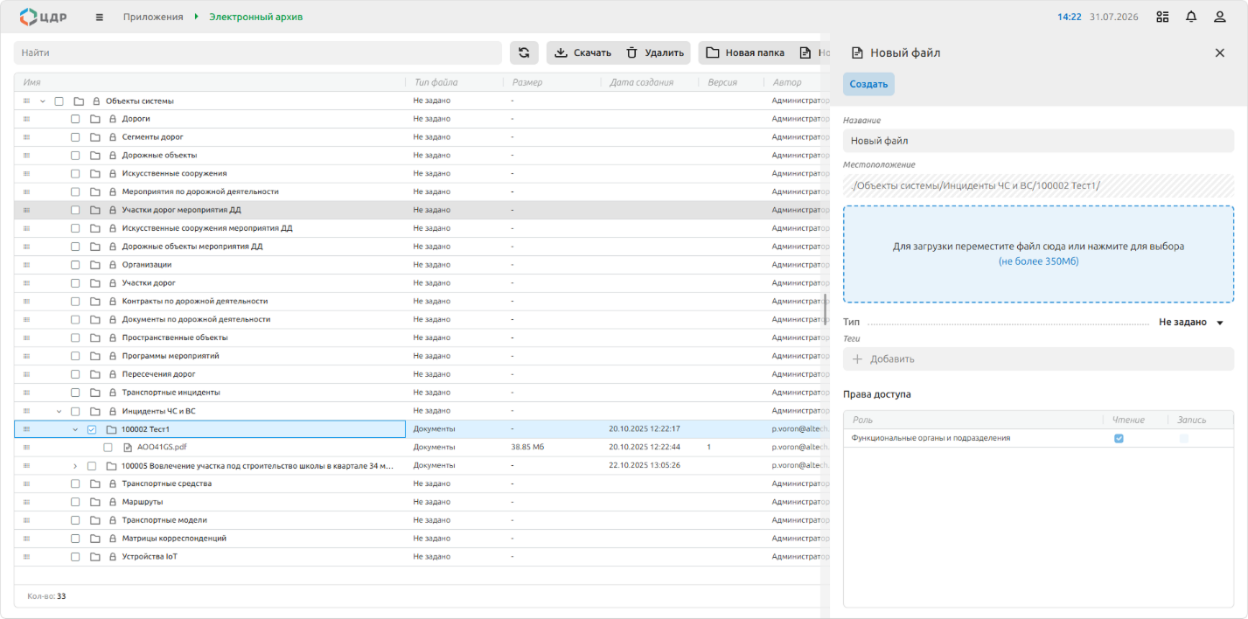The width and height of the screenshot is (1248, 619).
Task: Click the folder icon of Организации
Action: click(x=95, y=265)
